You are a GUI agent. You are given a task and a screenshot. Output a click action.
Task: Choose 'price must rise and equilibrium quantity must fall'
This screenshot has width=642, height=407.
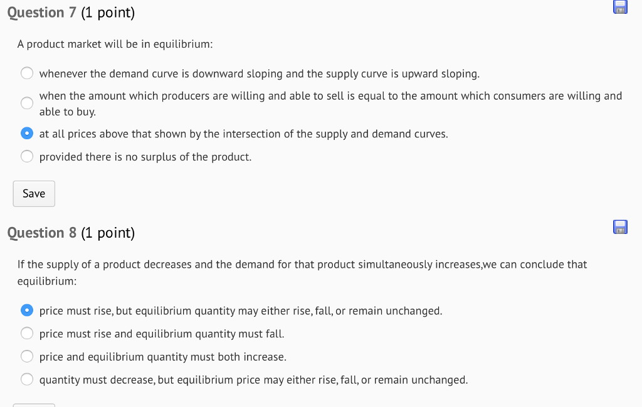tap(26, 333)
